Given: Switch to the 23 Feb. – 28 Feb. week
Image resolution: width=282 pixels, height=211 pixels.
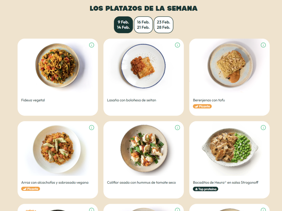Looking at the screenshot, I should click(164, 25).
